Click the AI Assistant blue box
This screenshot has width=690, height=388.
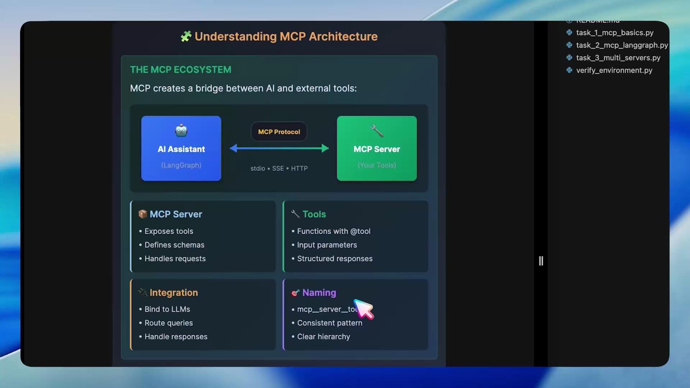coord(181,148)
